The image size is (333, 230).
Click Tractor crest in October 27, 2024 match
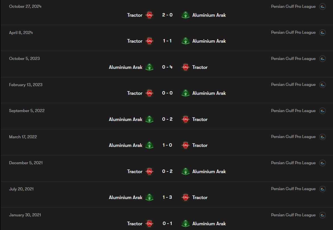click(149, 15)
